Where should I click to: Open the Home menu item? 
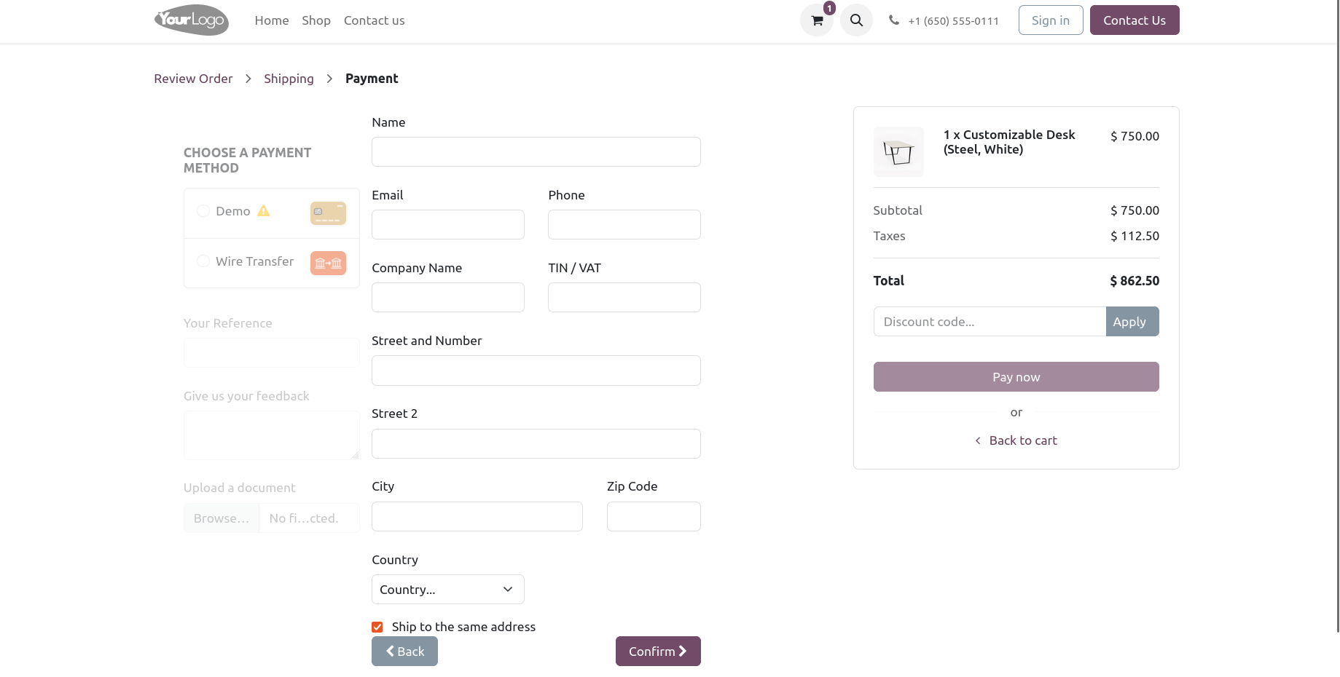coord(272,20)
